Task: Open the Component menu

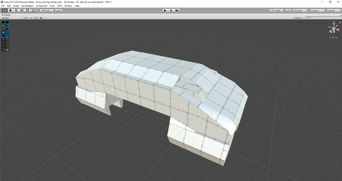Action: pos(41,6)
